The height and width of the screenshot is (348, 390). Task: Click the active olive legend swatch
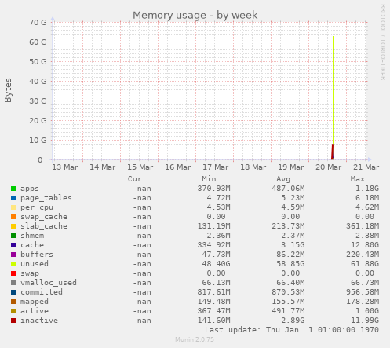coord(13,311)
